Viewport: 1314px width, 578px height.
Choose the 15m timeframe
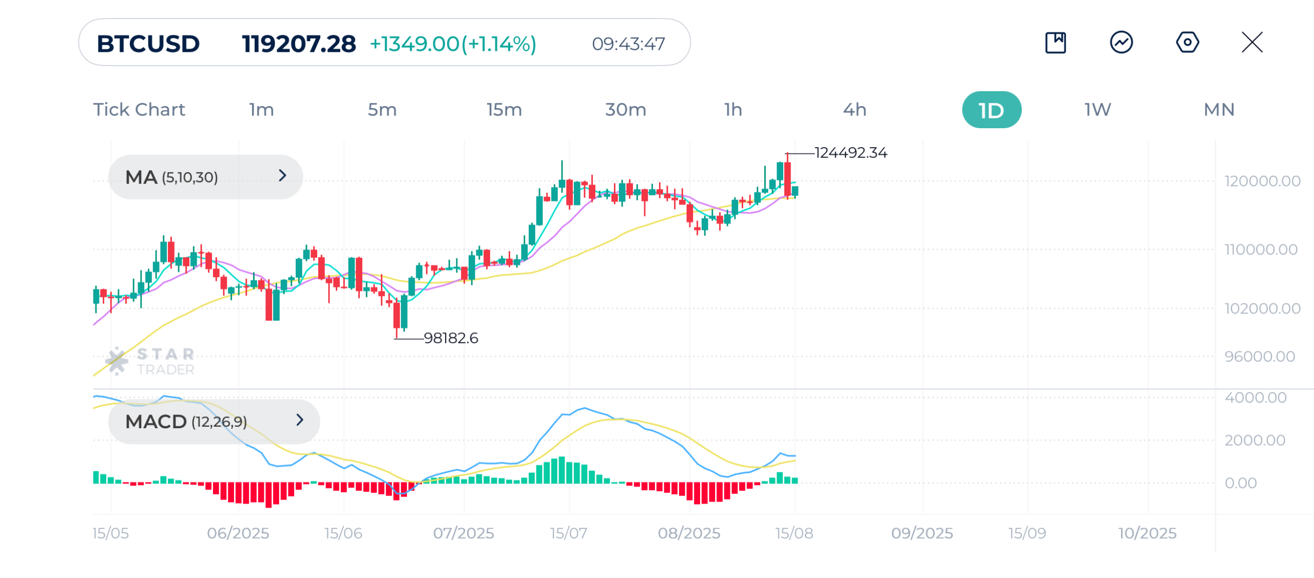tap(504, 110)
